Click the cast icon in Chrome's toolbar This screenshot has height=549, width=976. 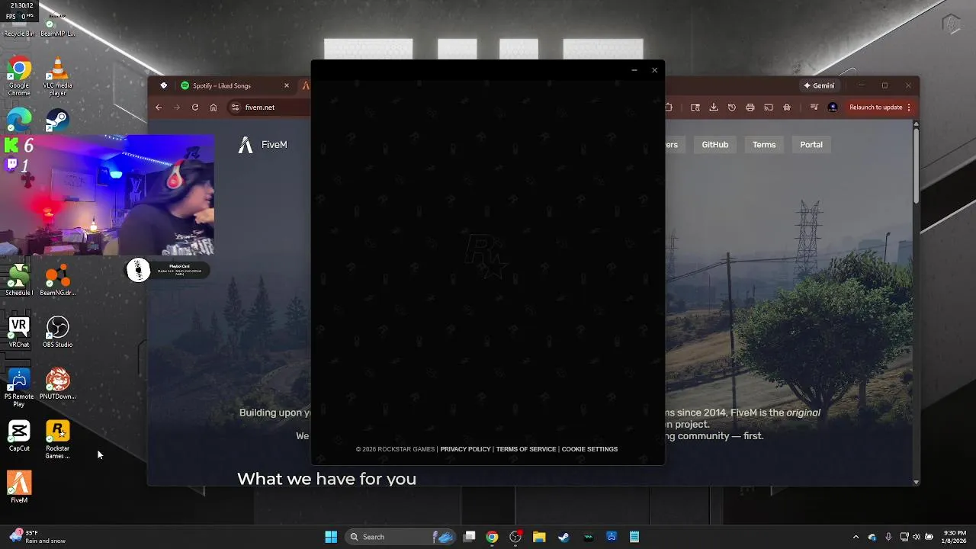pos(769,108)
